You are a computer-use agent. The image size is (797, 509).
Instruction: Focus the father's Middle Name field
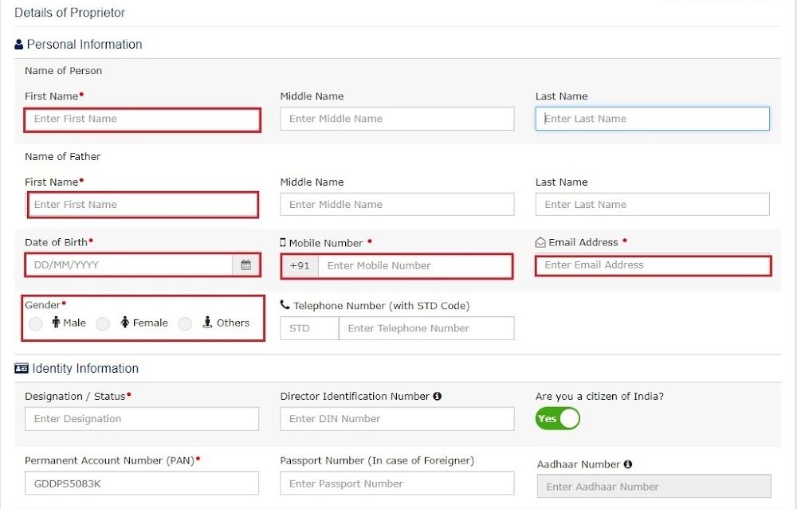397,204
